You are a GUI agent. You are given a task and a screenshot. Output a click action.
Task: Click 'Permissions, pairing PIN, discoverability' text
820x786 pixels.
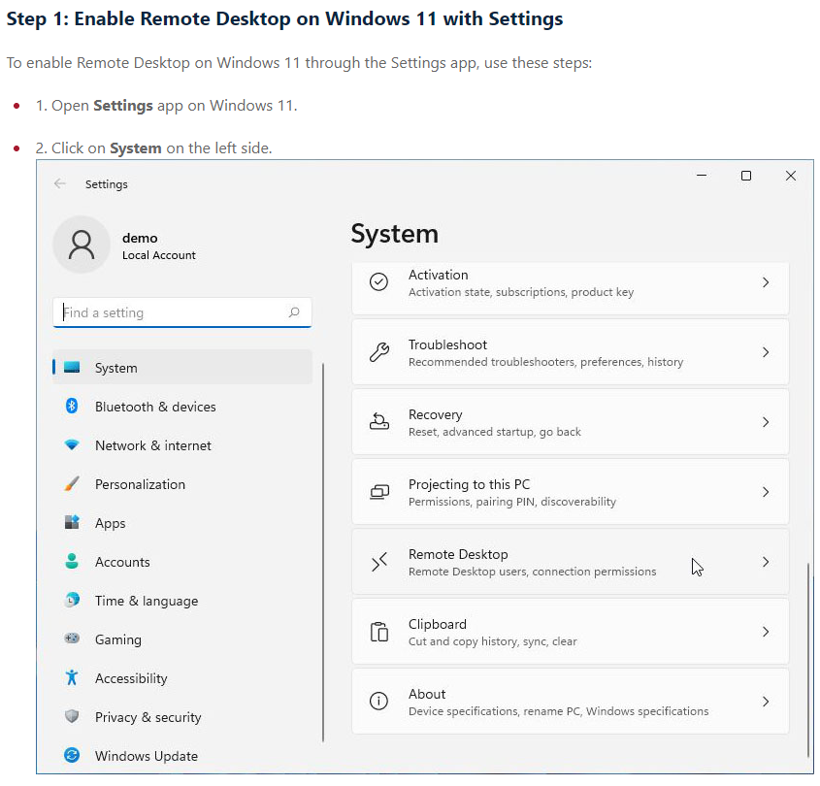point(512,502)
